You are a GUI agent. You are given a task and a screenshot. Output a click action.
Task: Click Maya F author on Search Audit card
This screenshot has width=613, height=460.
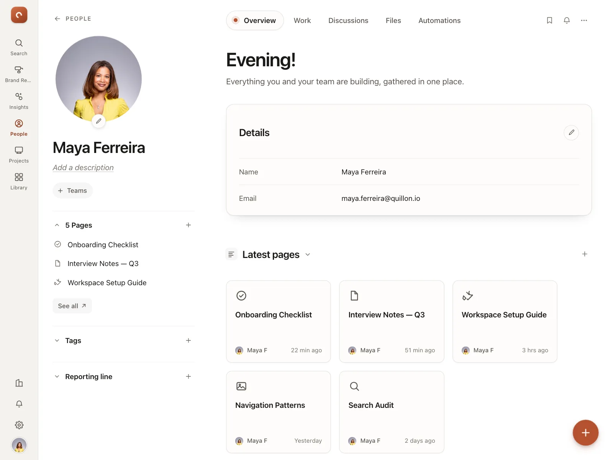(364, 441)
